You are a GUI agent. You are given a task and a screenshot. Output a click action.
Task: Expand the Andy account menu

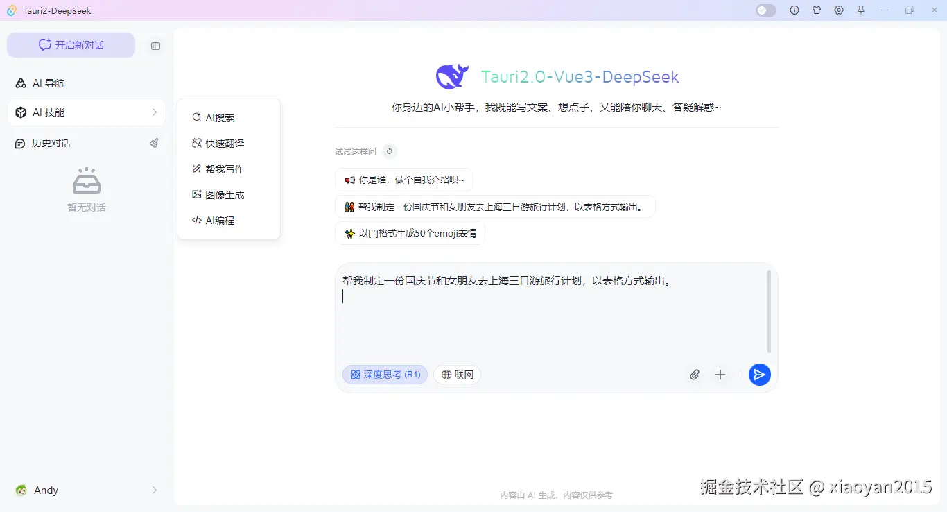coord(154,490)
